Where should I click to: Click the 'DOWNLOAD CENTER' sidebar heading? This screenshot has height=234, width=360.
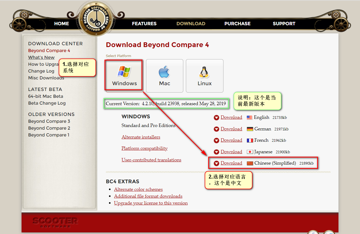[55, 44]
